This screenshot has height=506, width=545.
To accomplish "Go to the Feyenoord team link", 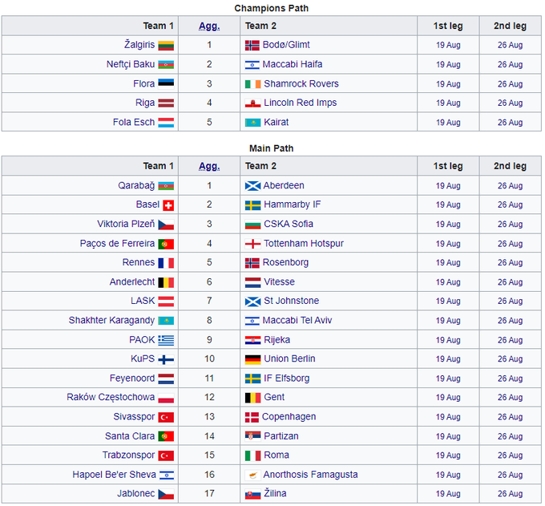I will (132, 378).
